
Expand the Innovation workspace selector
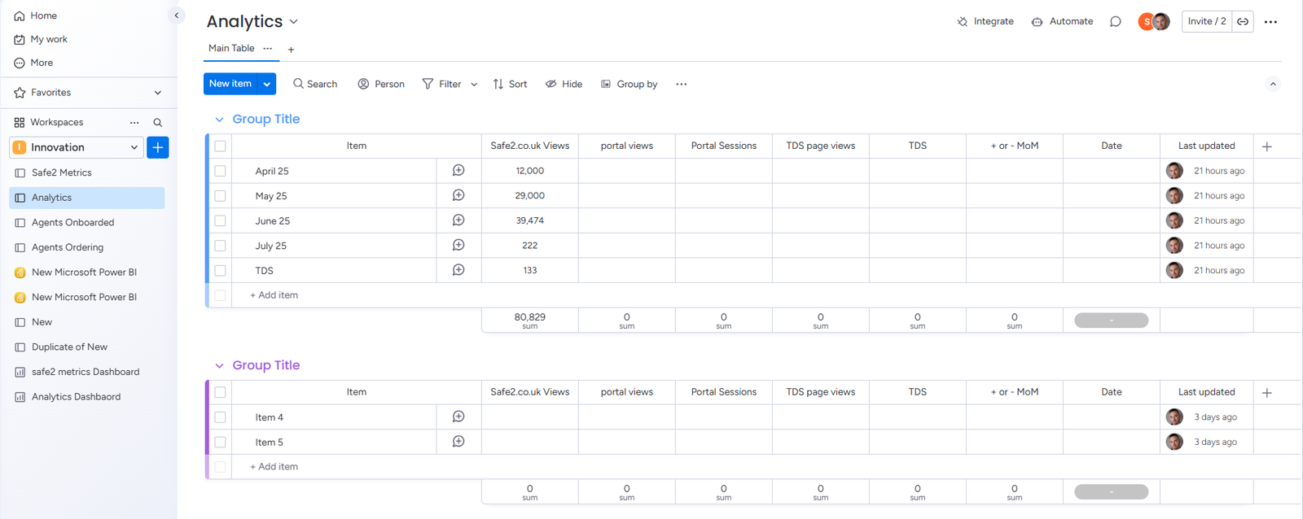(x=134, y=147)
